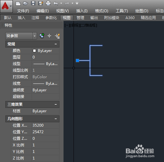Click the 线宽 ByLayer value field
The width and height of the screenshot is (164, 162).
45,84
